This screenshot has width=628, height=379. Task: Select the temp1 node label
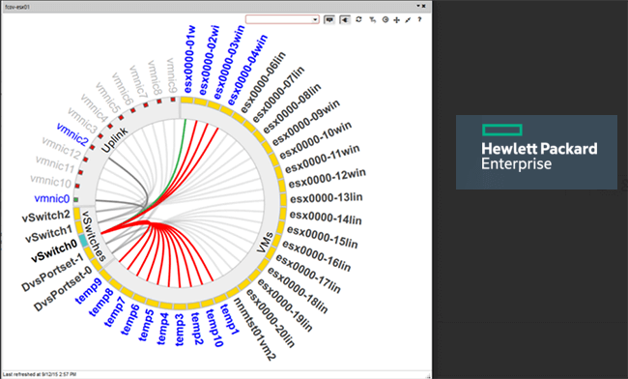[230, 319]
